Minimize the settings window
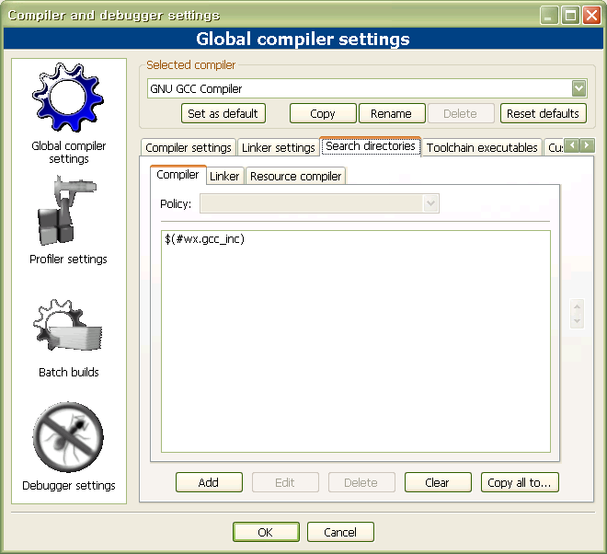 [549, 16]
